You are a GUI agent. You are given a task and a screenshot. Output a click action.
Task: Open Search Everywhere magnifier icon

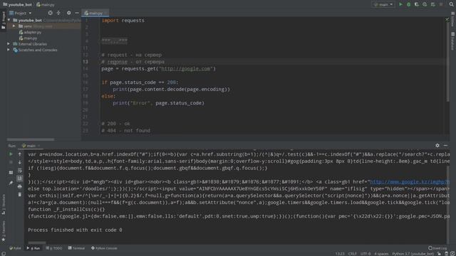(451, 4)
